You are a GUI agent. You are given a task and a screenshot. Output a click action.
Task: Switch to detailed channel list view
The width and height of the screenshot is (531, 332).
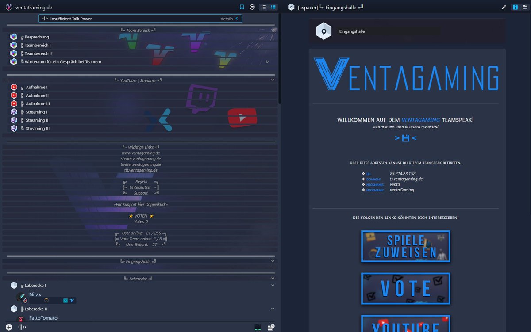273,7
